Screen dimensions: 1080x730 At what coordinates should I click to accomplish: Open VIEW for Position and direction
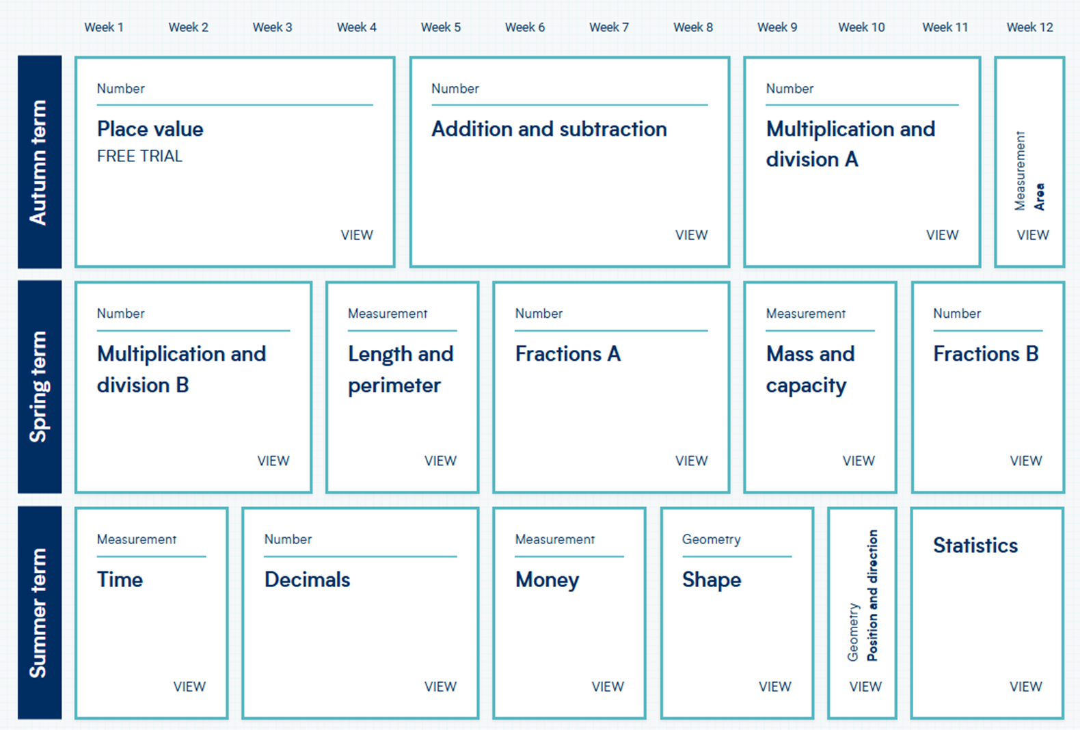[865, 686]
